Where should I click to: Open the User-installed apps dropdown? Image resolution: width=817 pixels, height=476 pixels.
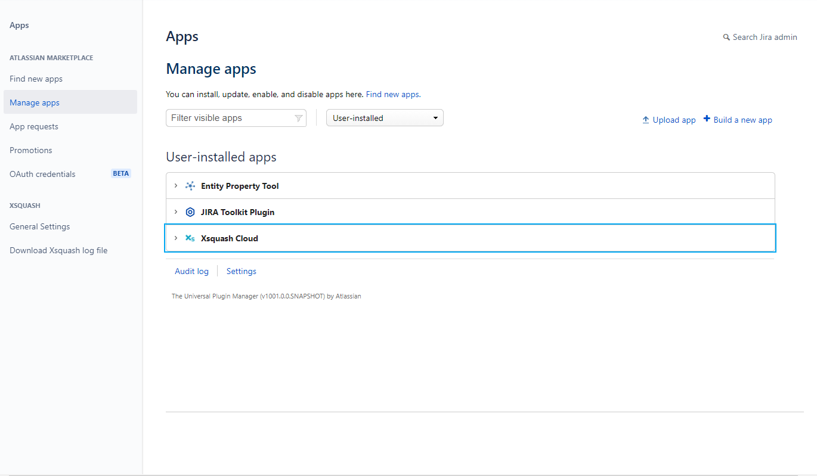point(384,117)
